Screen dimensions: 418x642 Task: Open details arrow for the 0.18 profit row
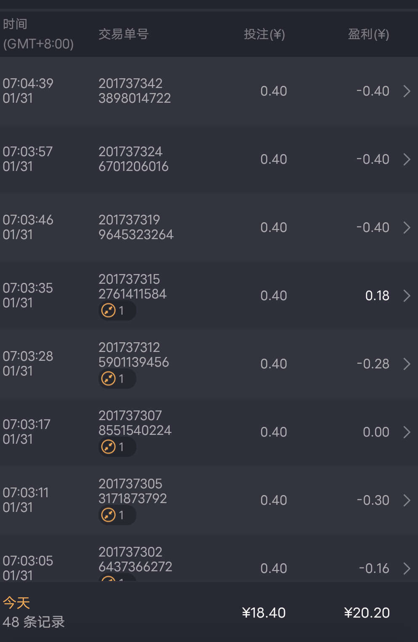click(407, 296)
